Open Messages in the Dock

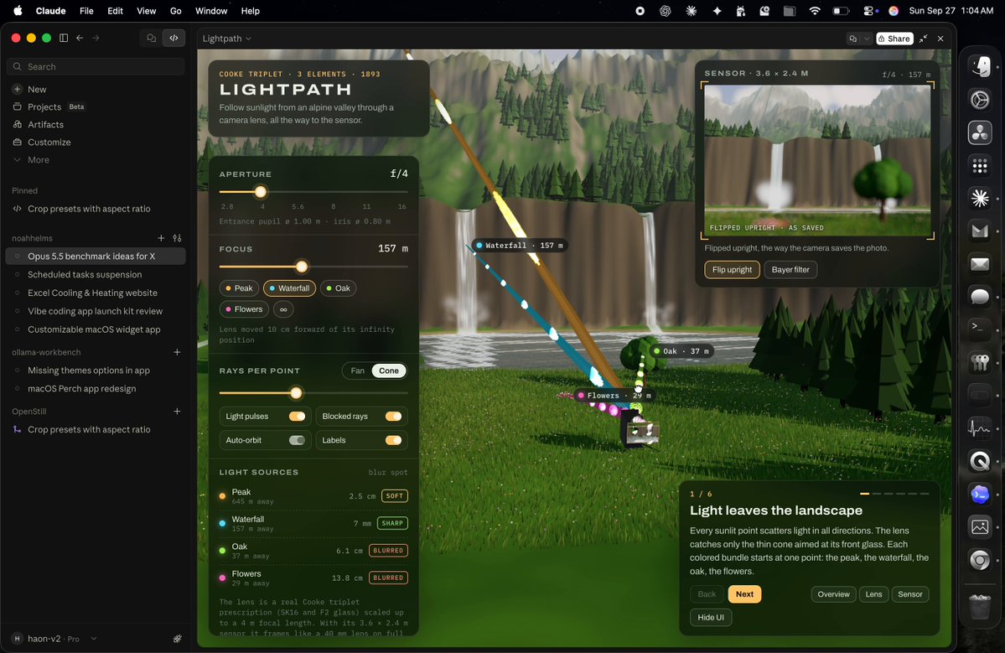click(980, 296)
